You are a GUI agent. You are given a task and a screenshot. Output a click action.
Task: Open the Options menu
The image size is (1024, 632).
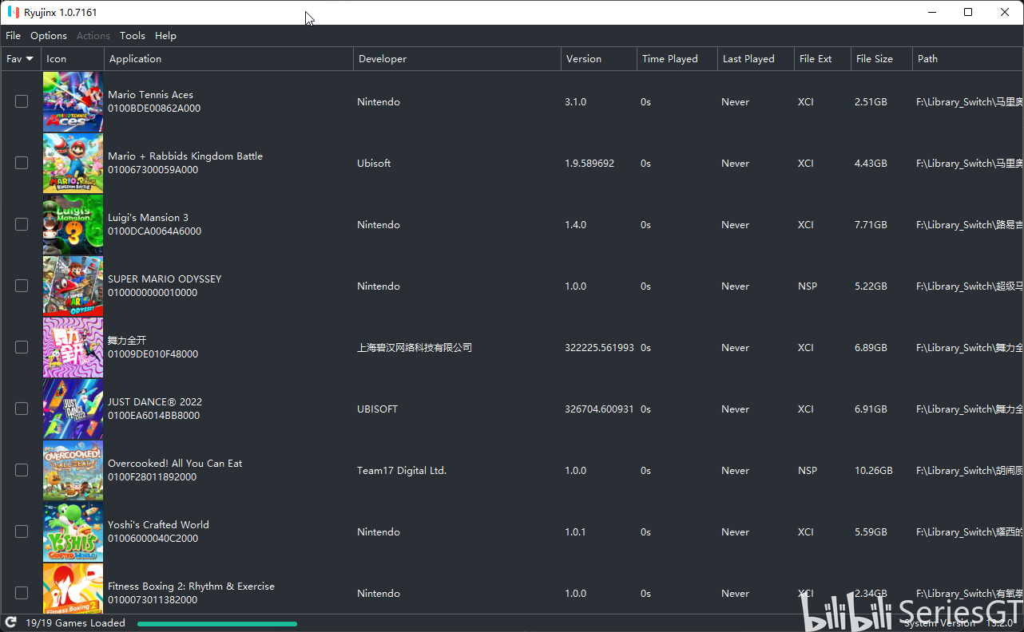pos(49,36)
